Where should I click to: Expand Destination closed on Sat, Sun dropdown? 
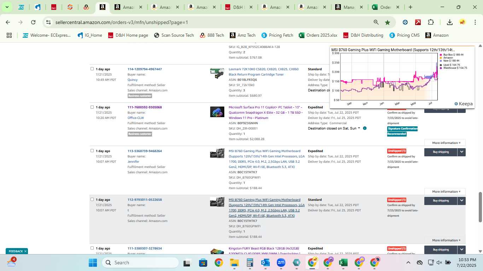point(359,128)
